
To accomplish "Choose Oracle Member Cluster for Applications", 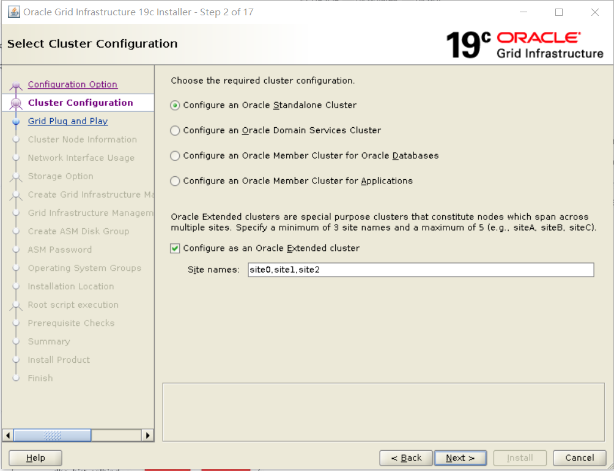I will (175, 181).
